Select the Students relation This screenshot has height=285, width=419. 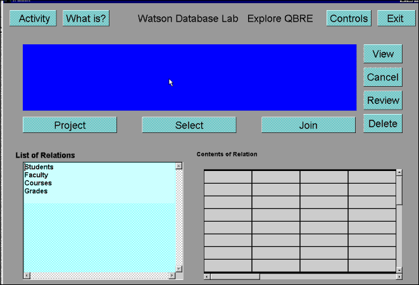[x=39, y=167]
